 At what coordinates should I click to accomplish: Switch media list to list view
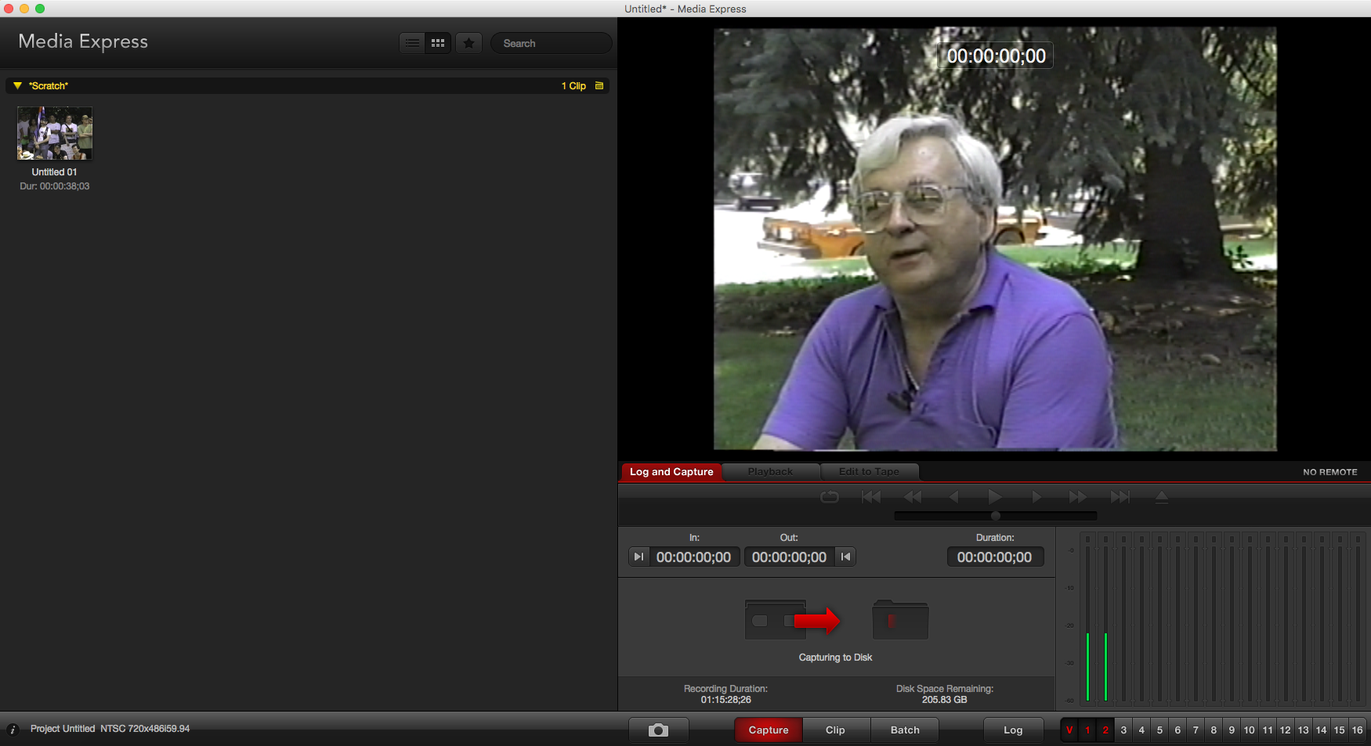coord(412,43)
